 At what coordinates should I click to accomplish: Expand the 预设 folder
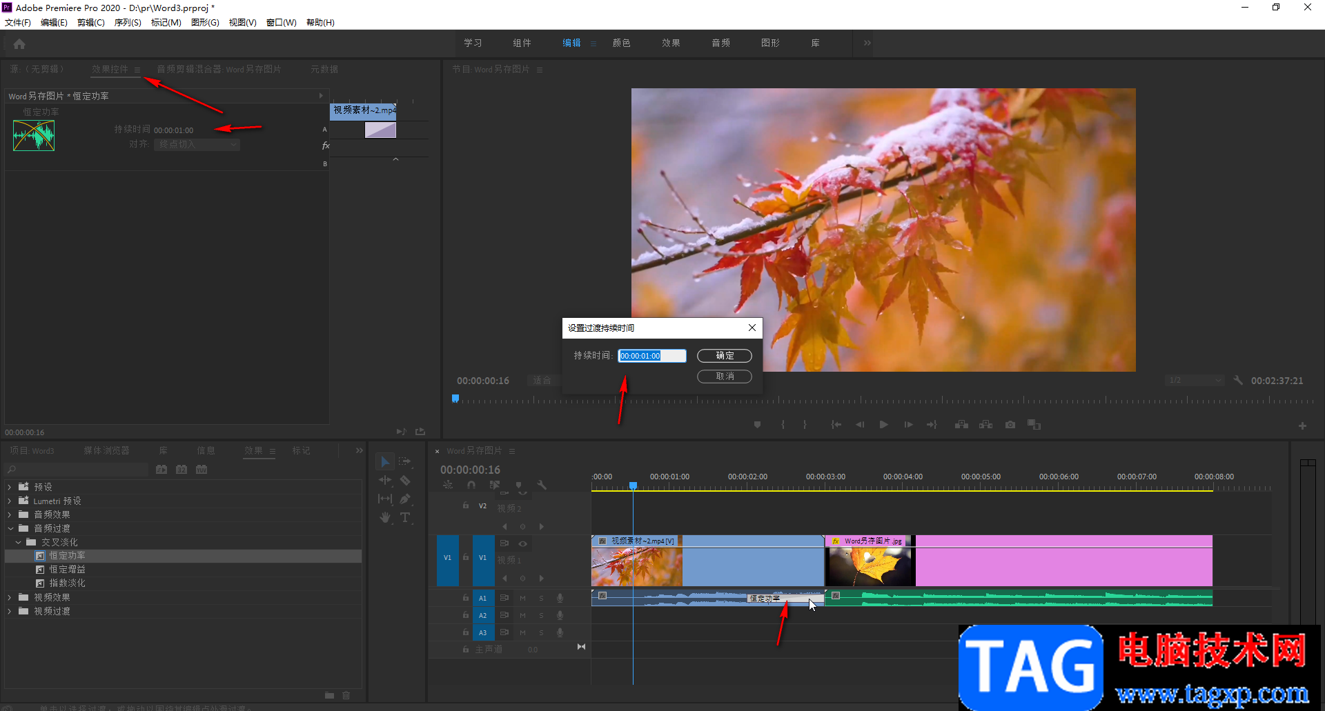pyautogui.click(x=10, y=487)
